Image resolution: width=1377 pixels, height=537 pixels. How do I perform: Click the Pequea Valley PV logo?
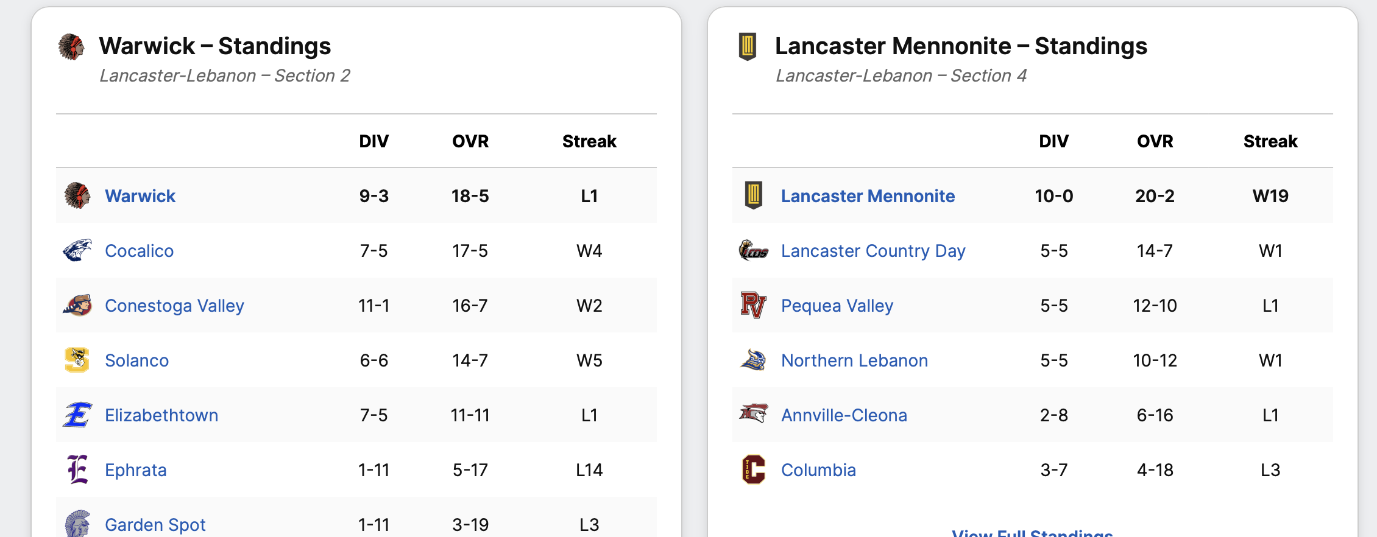click(753, 305)
